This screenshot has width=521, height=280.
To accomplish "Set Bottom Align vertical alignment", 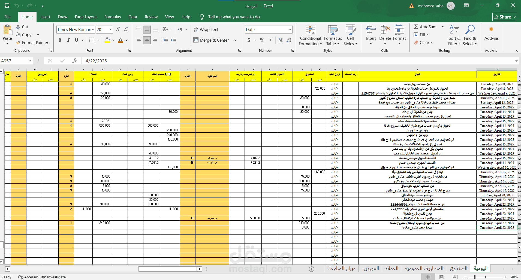I will (x=155, y=29).
